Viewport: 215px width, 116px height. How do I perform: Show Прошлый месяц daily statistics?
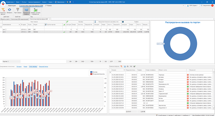(43, 67)
